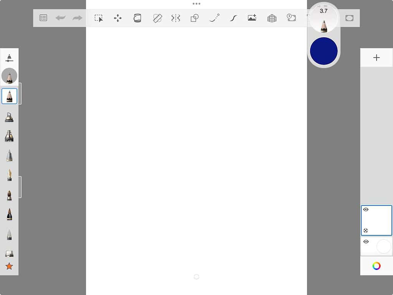The height and width of the screenshot is (295, 393).
Task: Add a new layer with plus button
Action: tap(376, 58)
